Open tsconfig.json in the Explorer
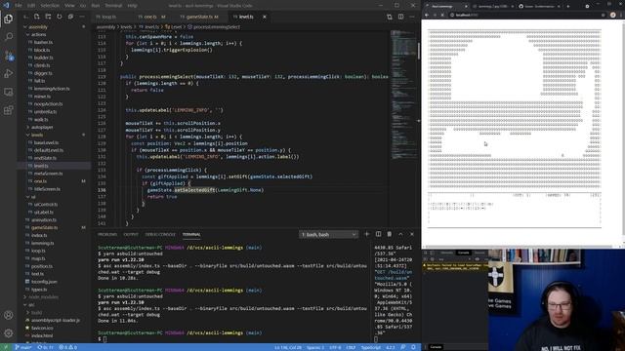Screen dimensions: 625x351 [44, 282]
